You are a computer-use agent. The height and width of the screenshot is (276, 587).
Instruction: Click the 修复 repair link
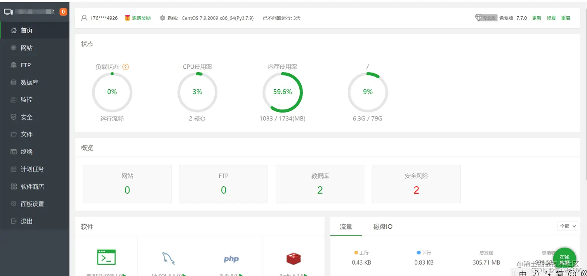(551, 18)
